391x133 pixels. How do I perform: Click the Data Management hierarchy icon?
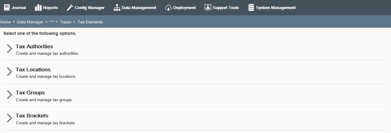117,7
